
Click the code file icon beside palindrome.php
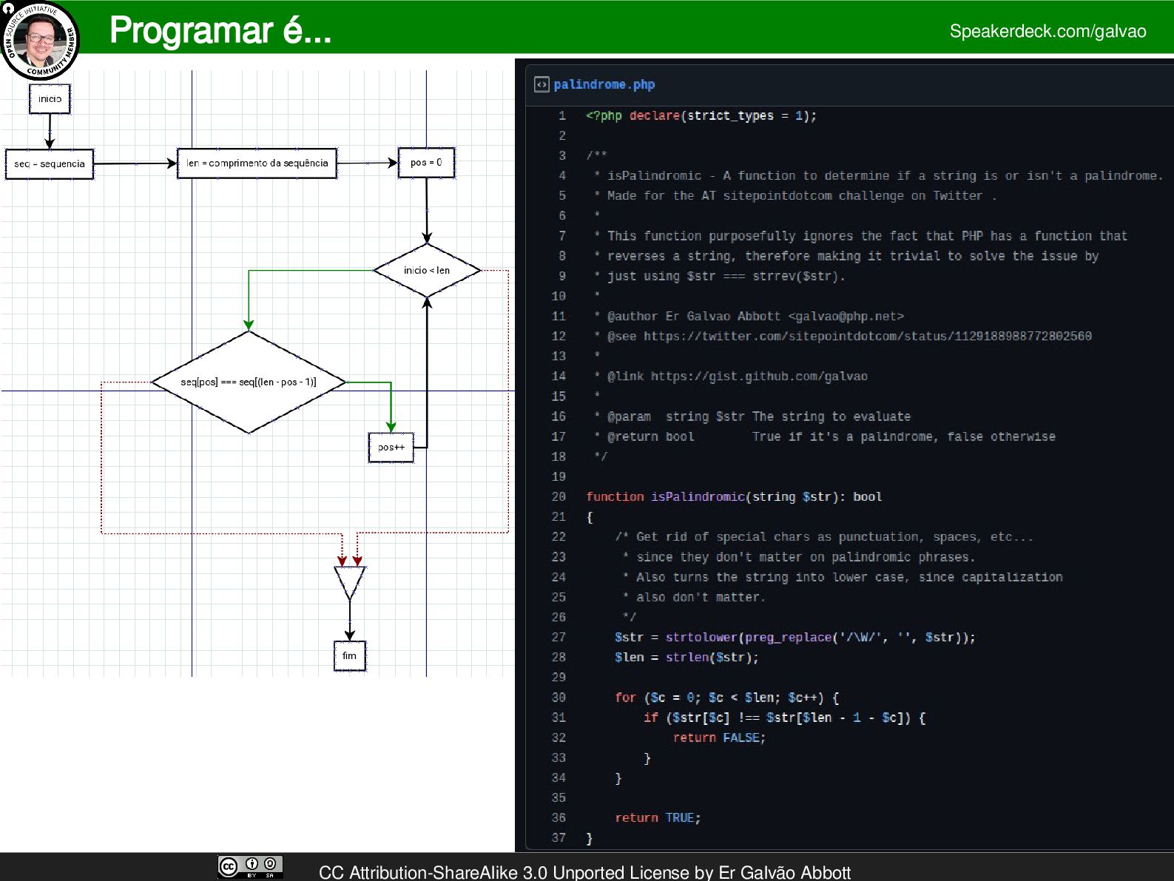(x=542, y=84)
